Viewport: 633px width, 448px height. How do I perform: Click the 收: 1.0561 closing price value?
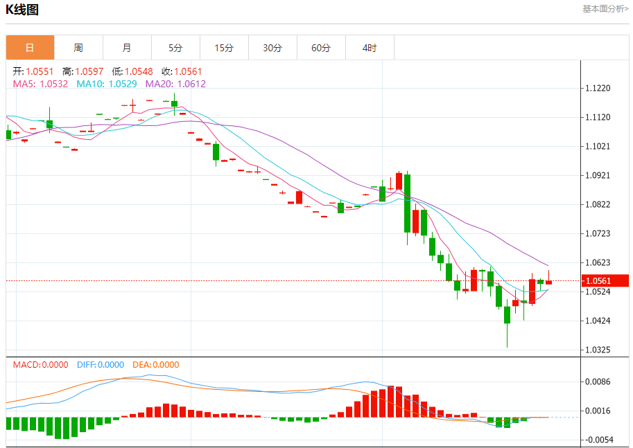click(x=182, y=71)
